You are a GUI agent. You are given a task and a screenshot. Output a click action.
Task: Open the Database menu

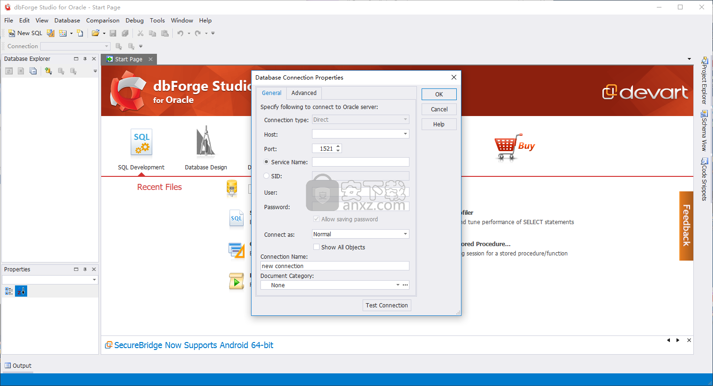pos(67,21)
